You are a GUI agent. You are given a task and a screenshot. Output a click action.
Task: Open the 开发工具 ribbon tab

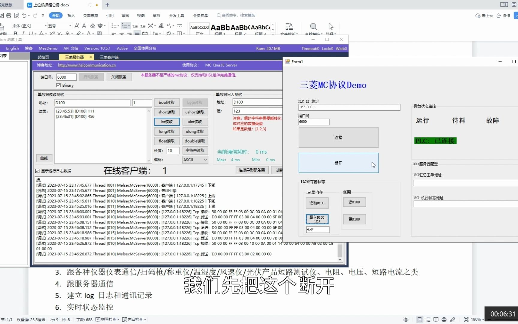pos(177,16)
